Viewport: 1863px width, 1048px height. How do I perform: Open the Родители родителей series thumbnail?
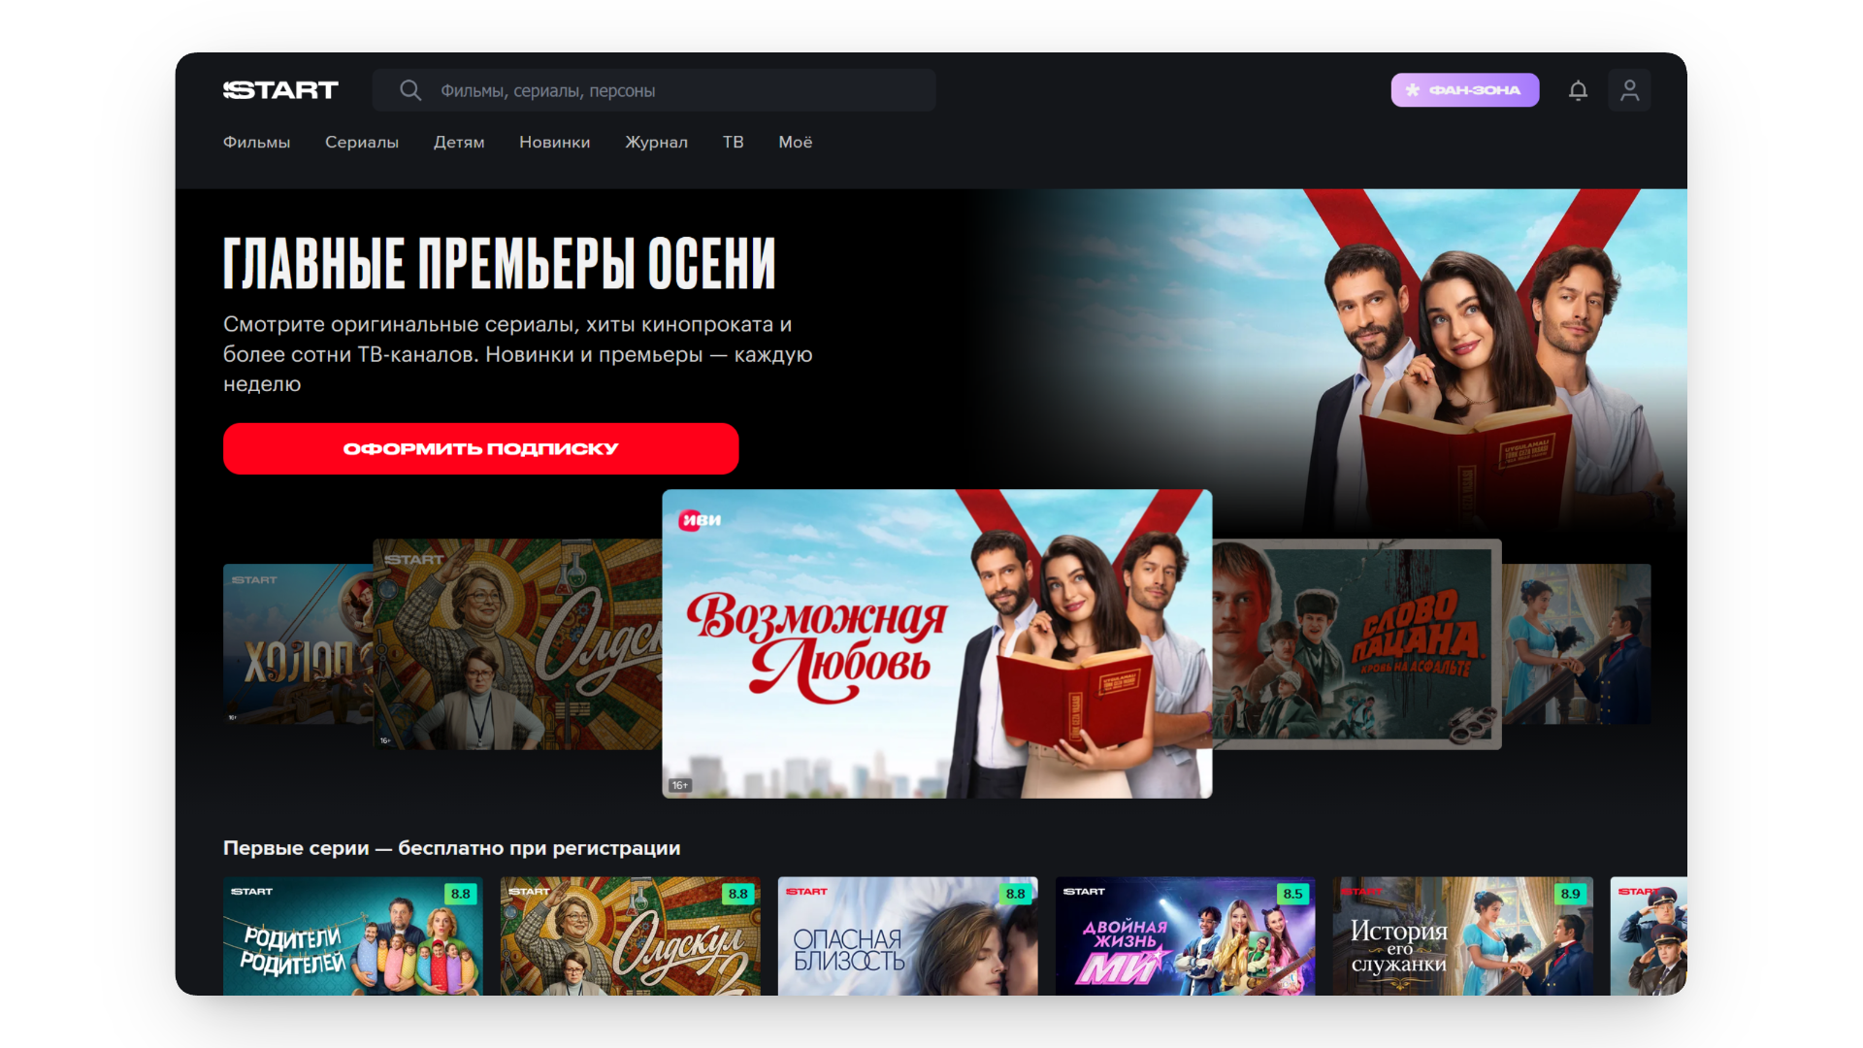point(352,935)
